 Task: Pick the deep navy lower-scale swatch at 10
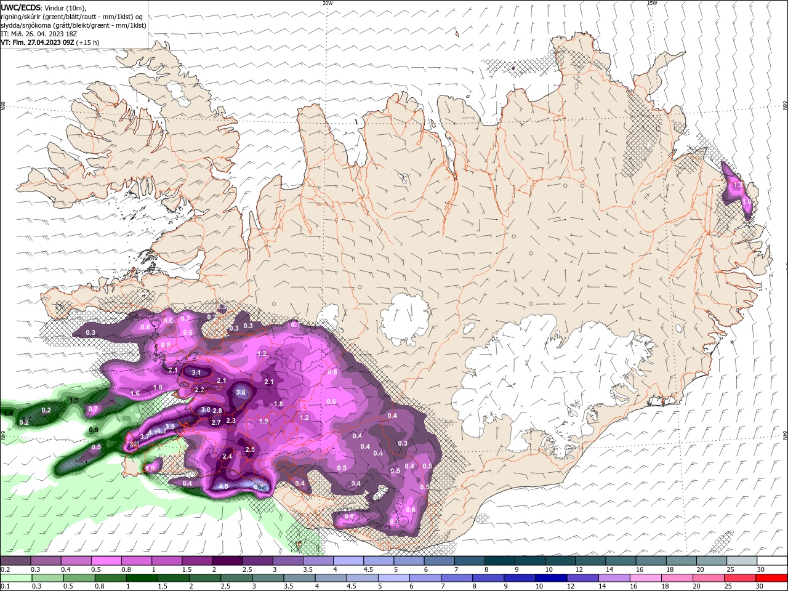pyautogui.click(x=551, y=578)
